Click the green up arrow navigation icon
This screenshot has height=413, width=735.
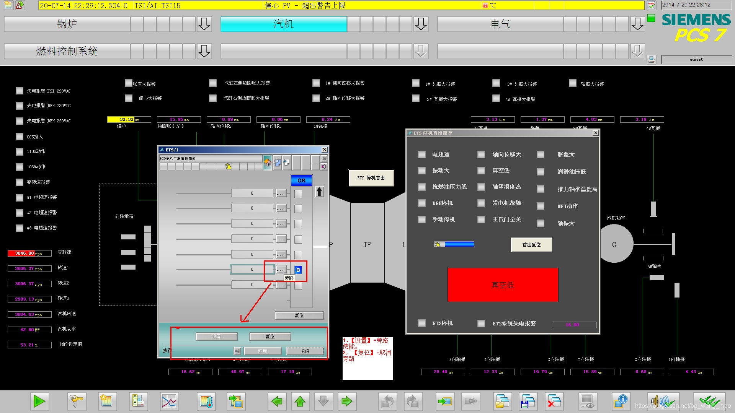coord(300,401)
